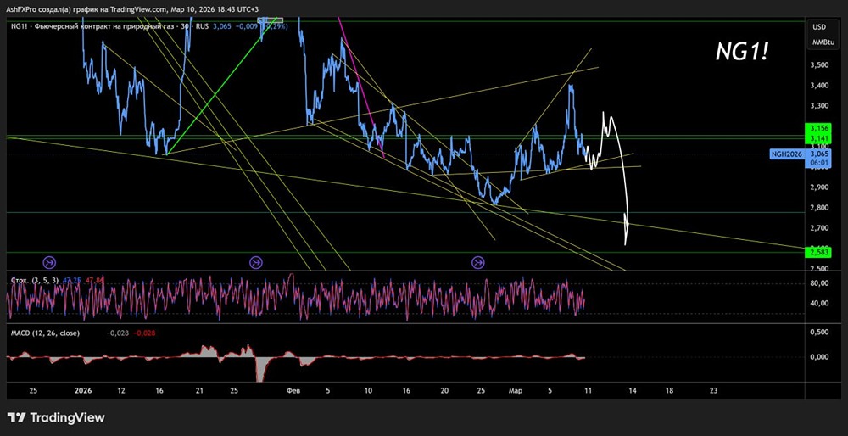Select the MACD (12, 26, close) indicator legend
This screenshot has height=436, width=848.
(46, 333)
